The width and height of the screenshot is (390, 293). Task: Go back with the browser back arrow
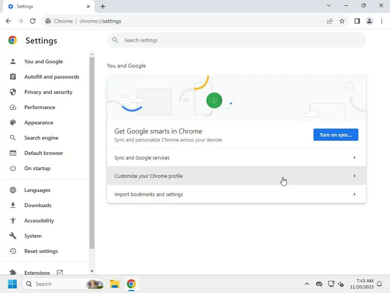point(8,21)
